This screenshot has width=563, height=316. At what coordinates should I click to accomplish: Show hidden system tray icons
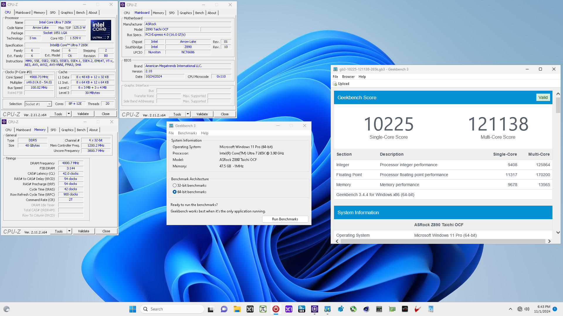click(511, 309)
